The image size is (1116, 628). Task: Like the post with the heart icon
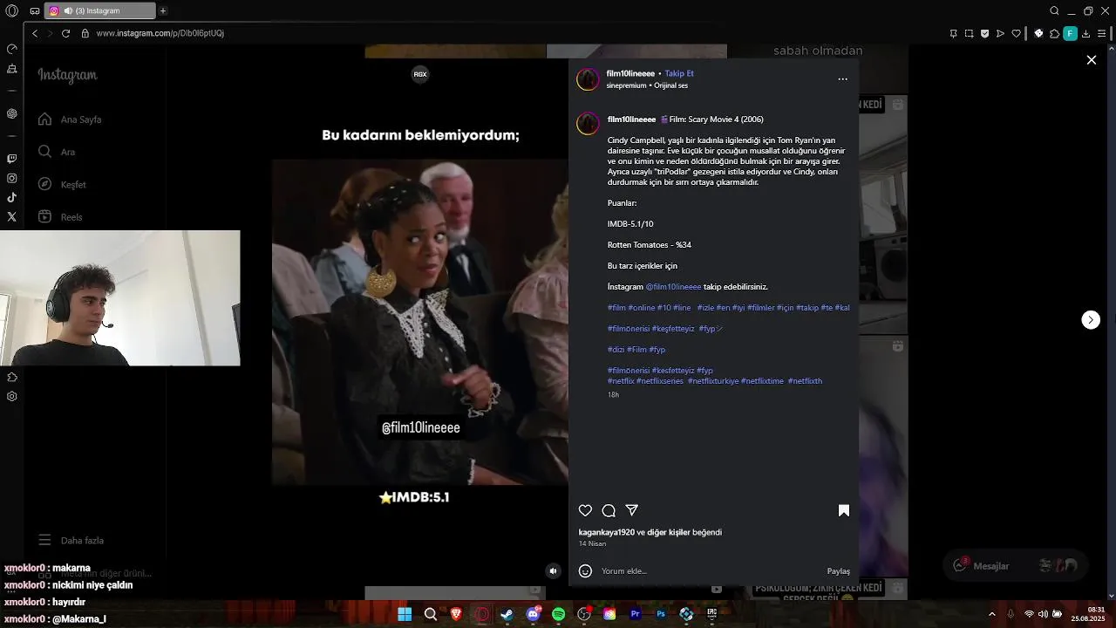585,510
